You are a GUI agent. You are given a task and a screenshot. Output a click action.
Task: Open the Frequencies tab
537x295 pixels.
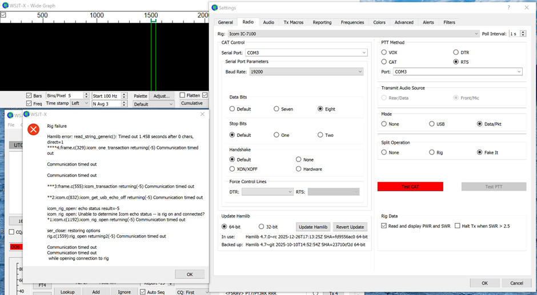352,22
